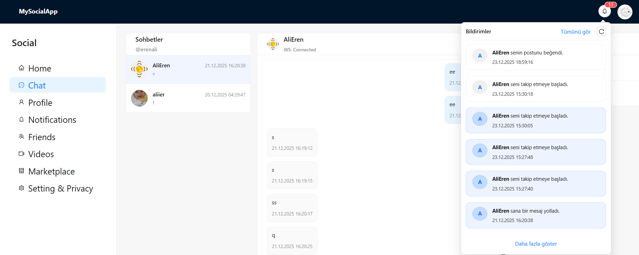The height and width of the screenshot is (255, 639).
Task: Open Profile from the sidebar
Action: tap(58, 103)
